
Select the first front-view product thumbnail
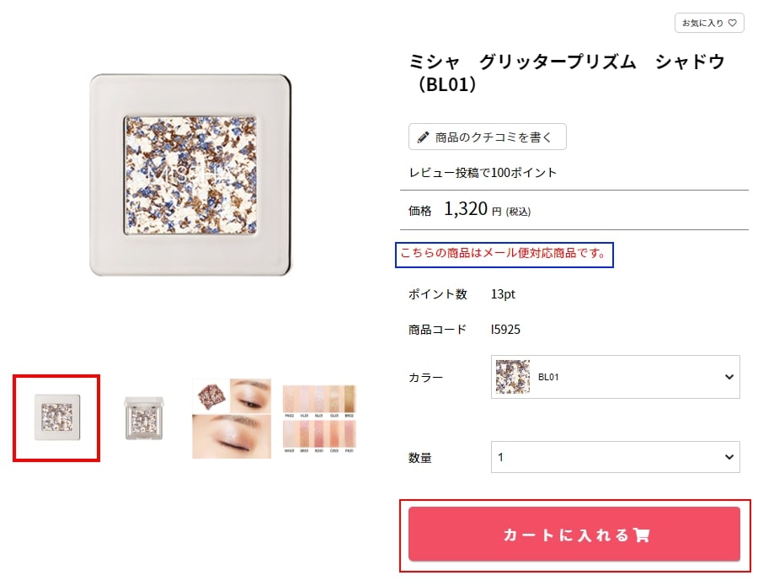(56, 417)
